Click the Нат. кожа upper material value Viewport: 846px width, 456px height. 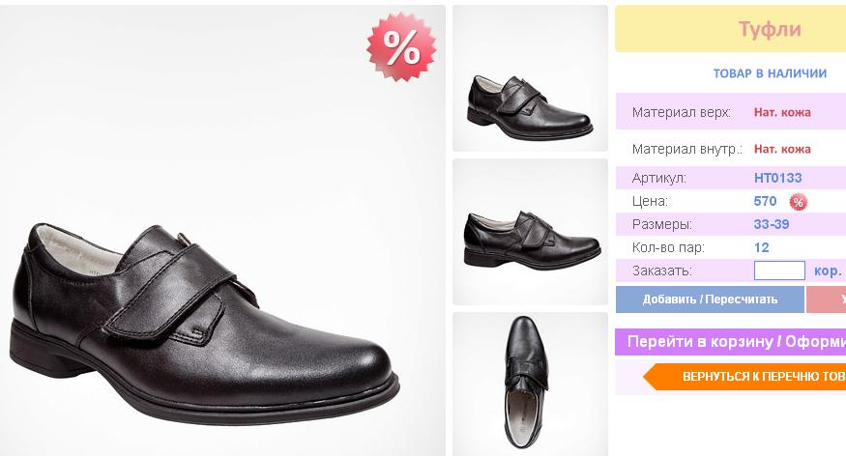pos(782,112)
